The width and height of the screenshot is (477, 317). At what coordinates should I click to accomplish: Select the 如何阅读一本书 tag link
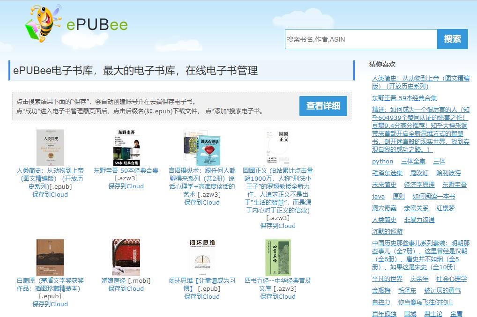pos(434,196)
